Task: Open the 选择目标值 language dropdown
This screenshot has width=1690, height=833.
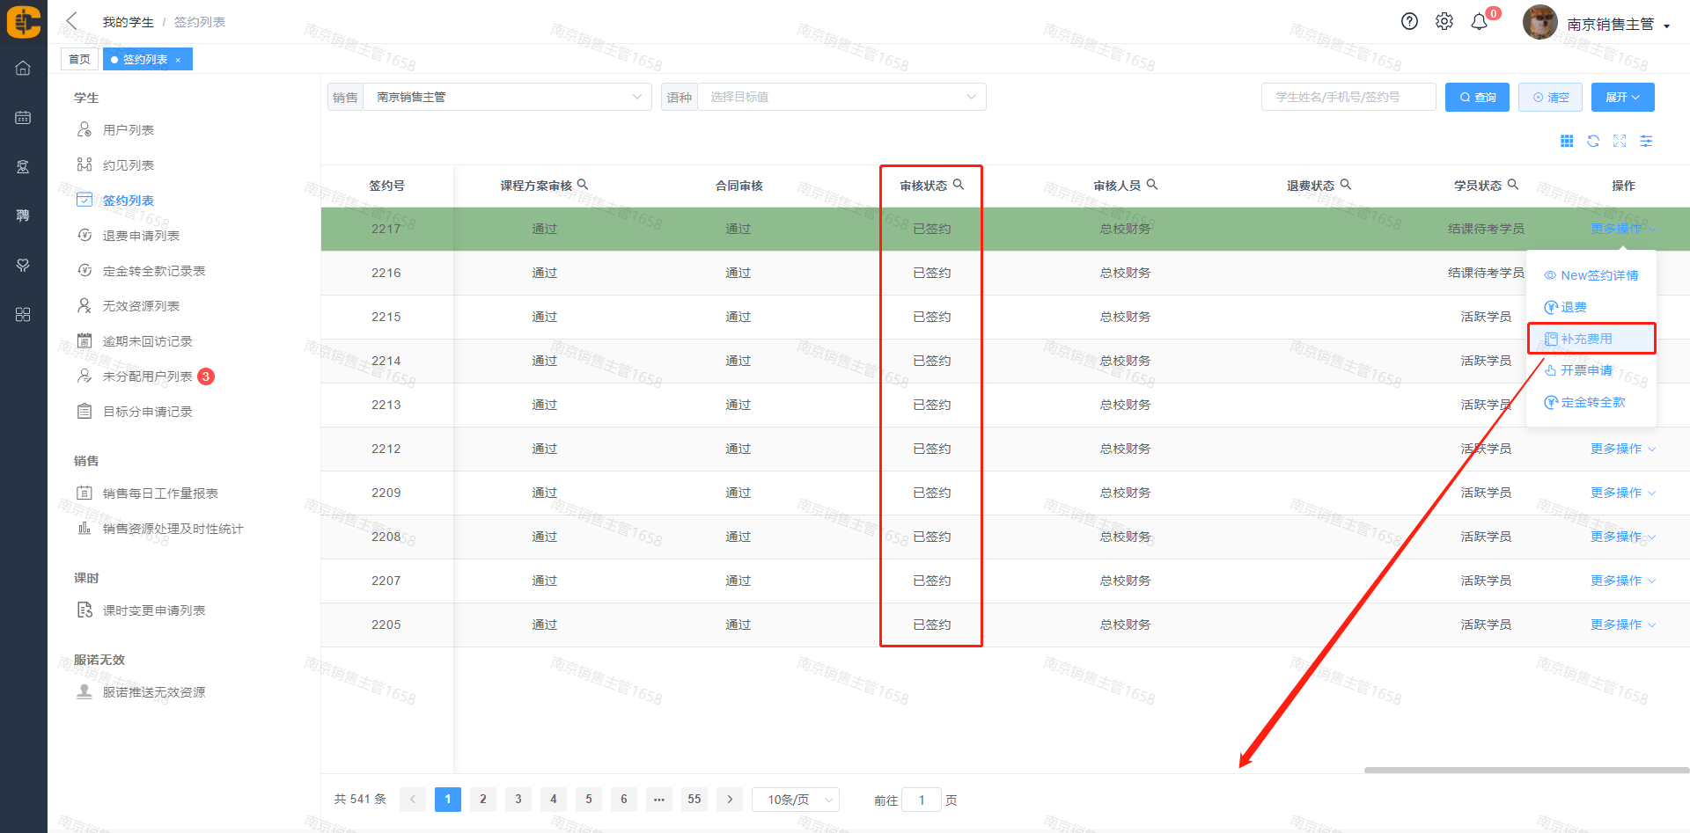Action: pos(841,97)
